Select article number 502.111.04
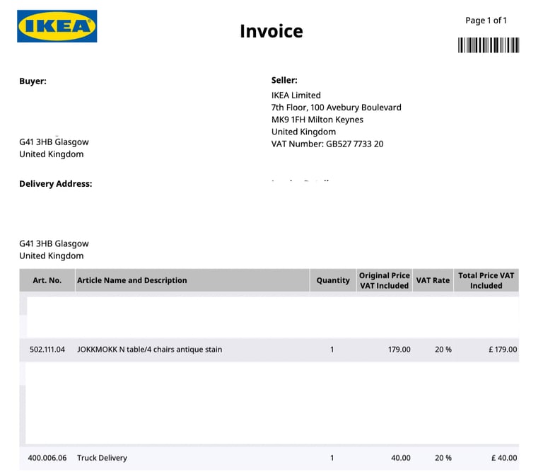The image size is (543, 472). 47,350
